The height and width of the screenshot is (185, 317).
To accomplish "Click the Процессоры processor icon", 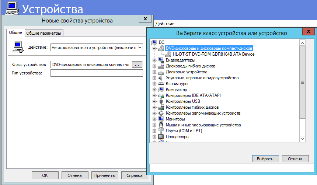I will [161, 137].
